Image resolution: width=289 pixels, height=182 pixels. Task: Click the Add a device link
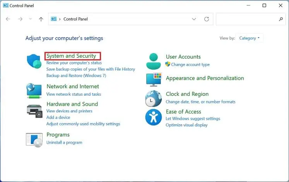click(58, 117)
